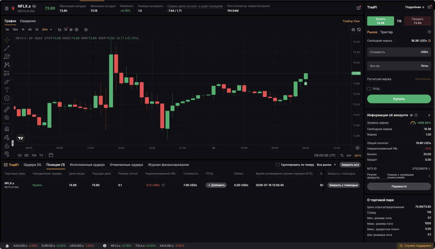
Task: Open the long position forecasting tool
Action: pos(7,73)
